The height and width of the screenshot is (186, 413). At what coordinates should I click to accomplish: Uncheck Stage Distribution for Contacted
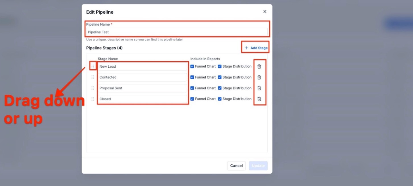(x=220, y=77)
